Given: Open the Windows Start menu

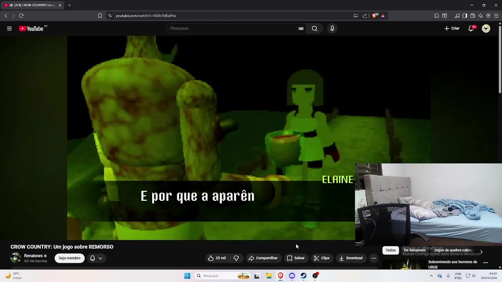Looking at the screenshot, I should (187, 276).
